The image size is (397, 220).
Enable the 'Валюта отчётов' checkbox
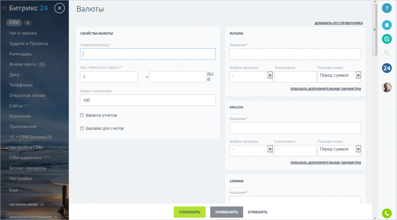pos(82,115)
